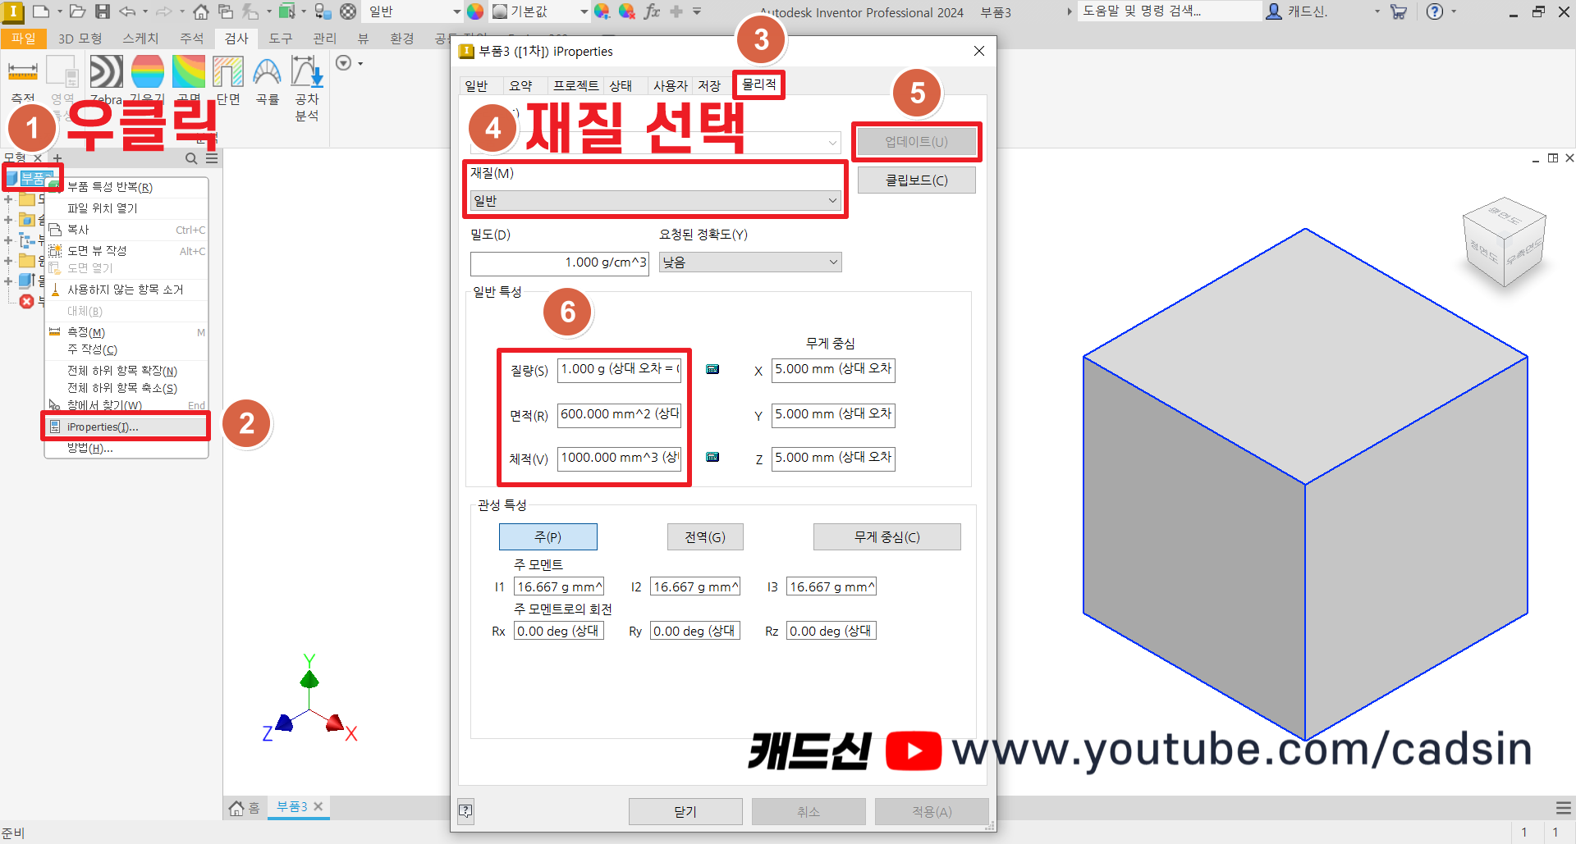Screen dimensions: 1576x844
Task: Click the fx parameters icon
Action: [653, 11]
